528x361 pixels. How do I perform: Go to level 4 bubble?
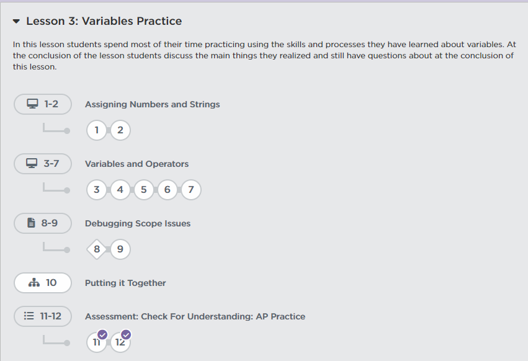point(120,190)
